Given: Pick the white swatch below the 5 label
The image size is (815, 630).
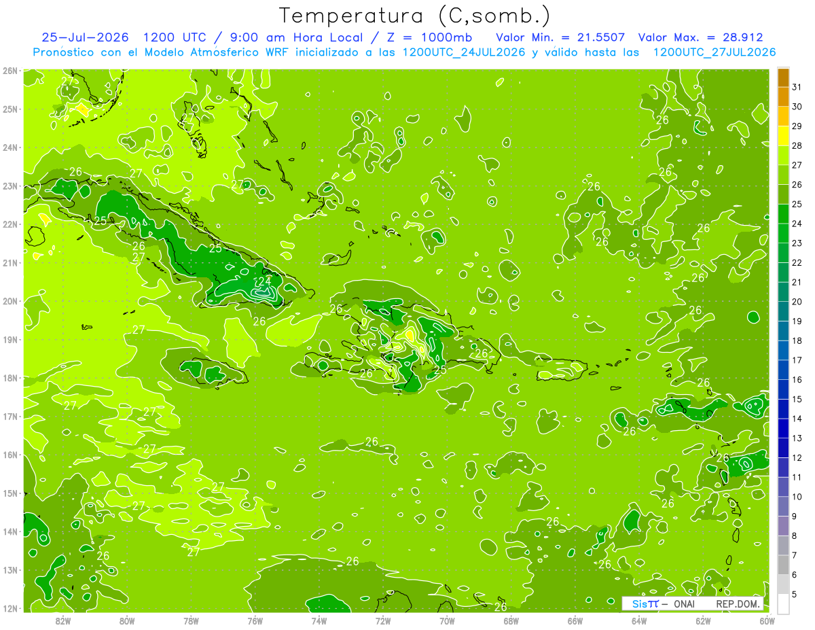Looking at the screenshot, I should coord(783,603).
